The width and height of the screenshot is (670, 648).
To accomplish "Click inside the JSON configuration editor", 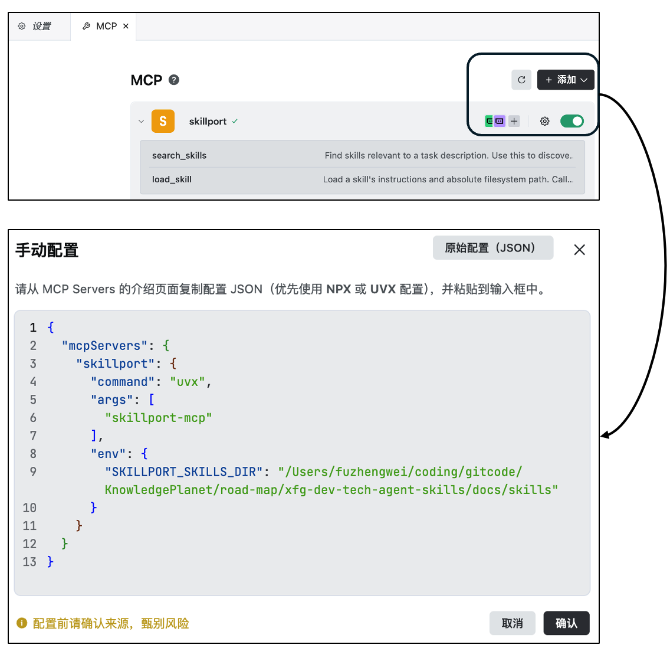I will (354, 531).
